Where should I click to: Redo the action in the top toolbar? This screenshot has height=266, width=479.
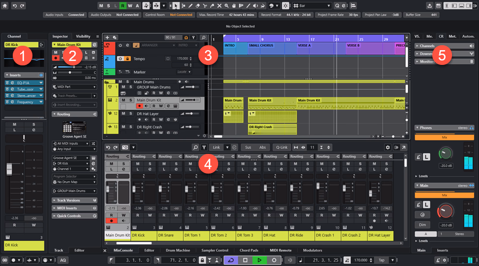coord(22,5)
